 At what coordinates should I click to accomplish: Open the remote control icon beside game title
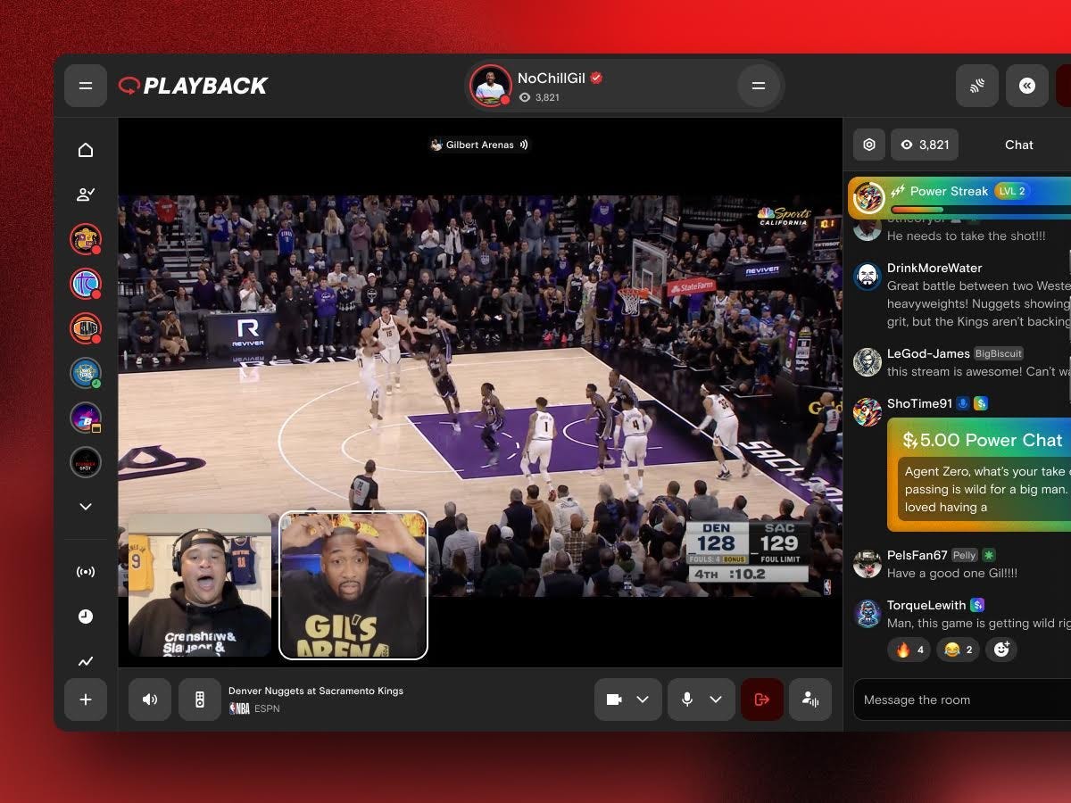(x=200, y=700)
